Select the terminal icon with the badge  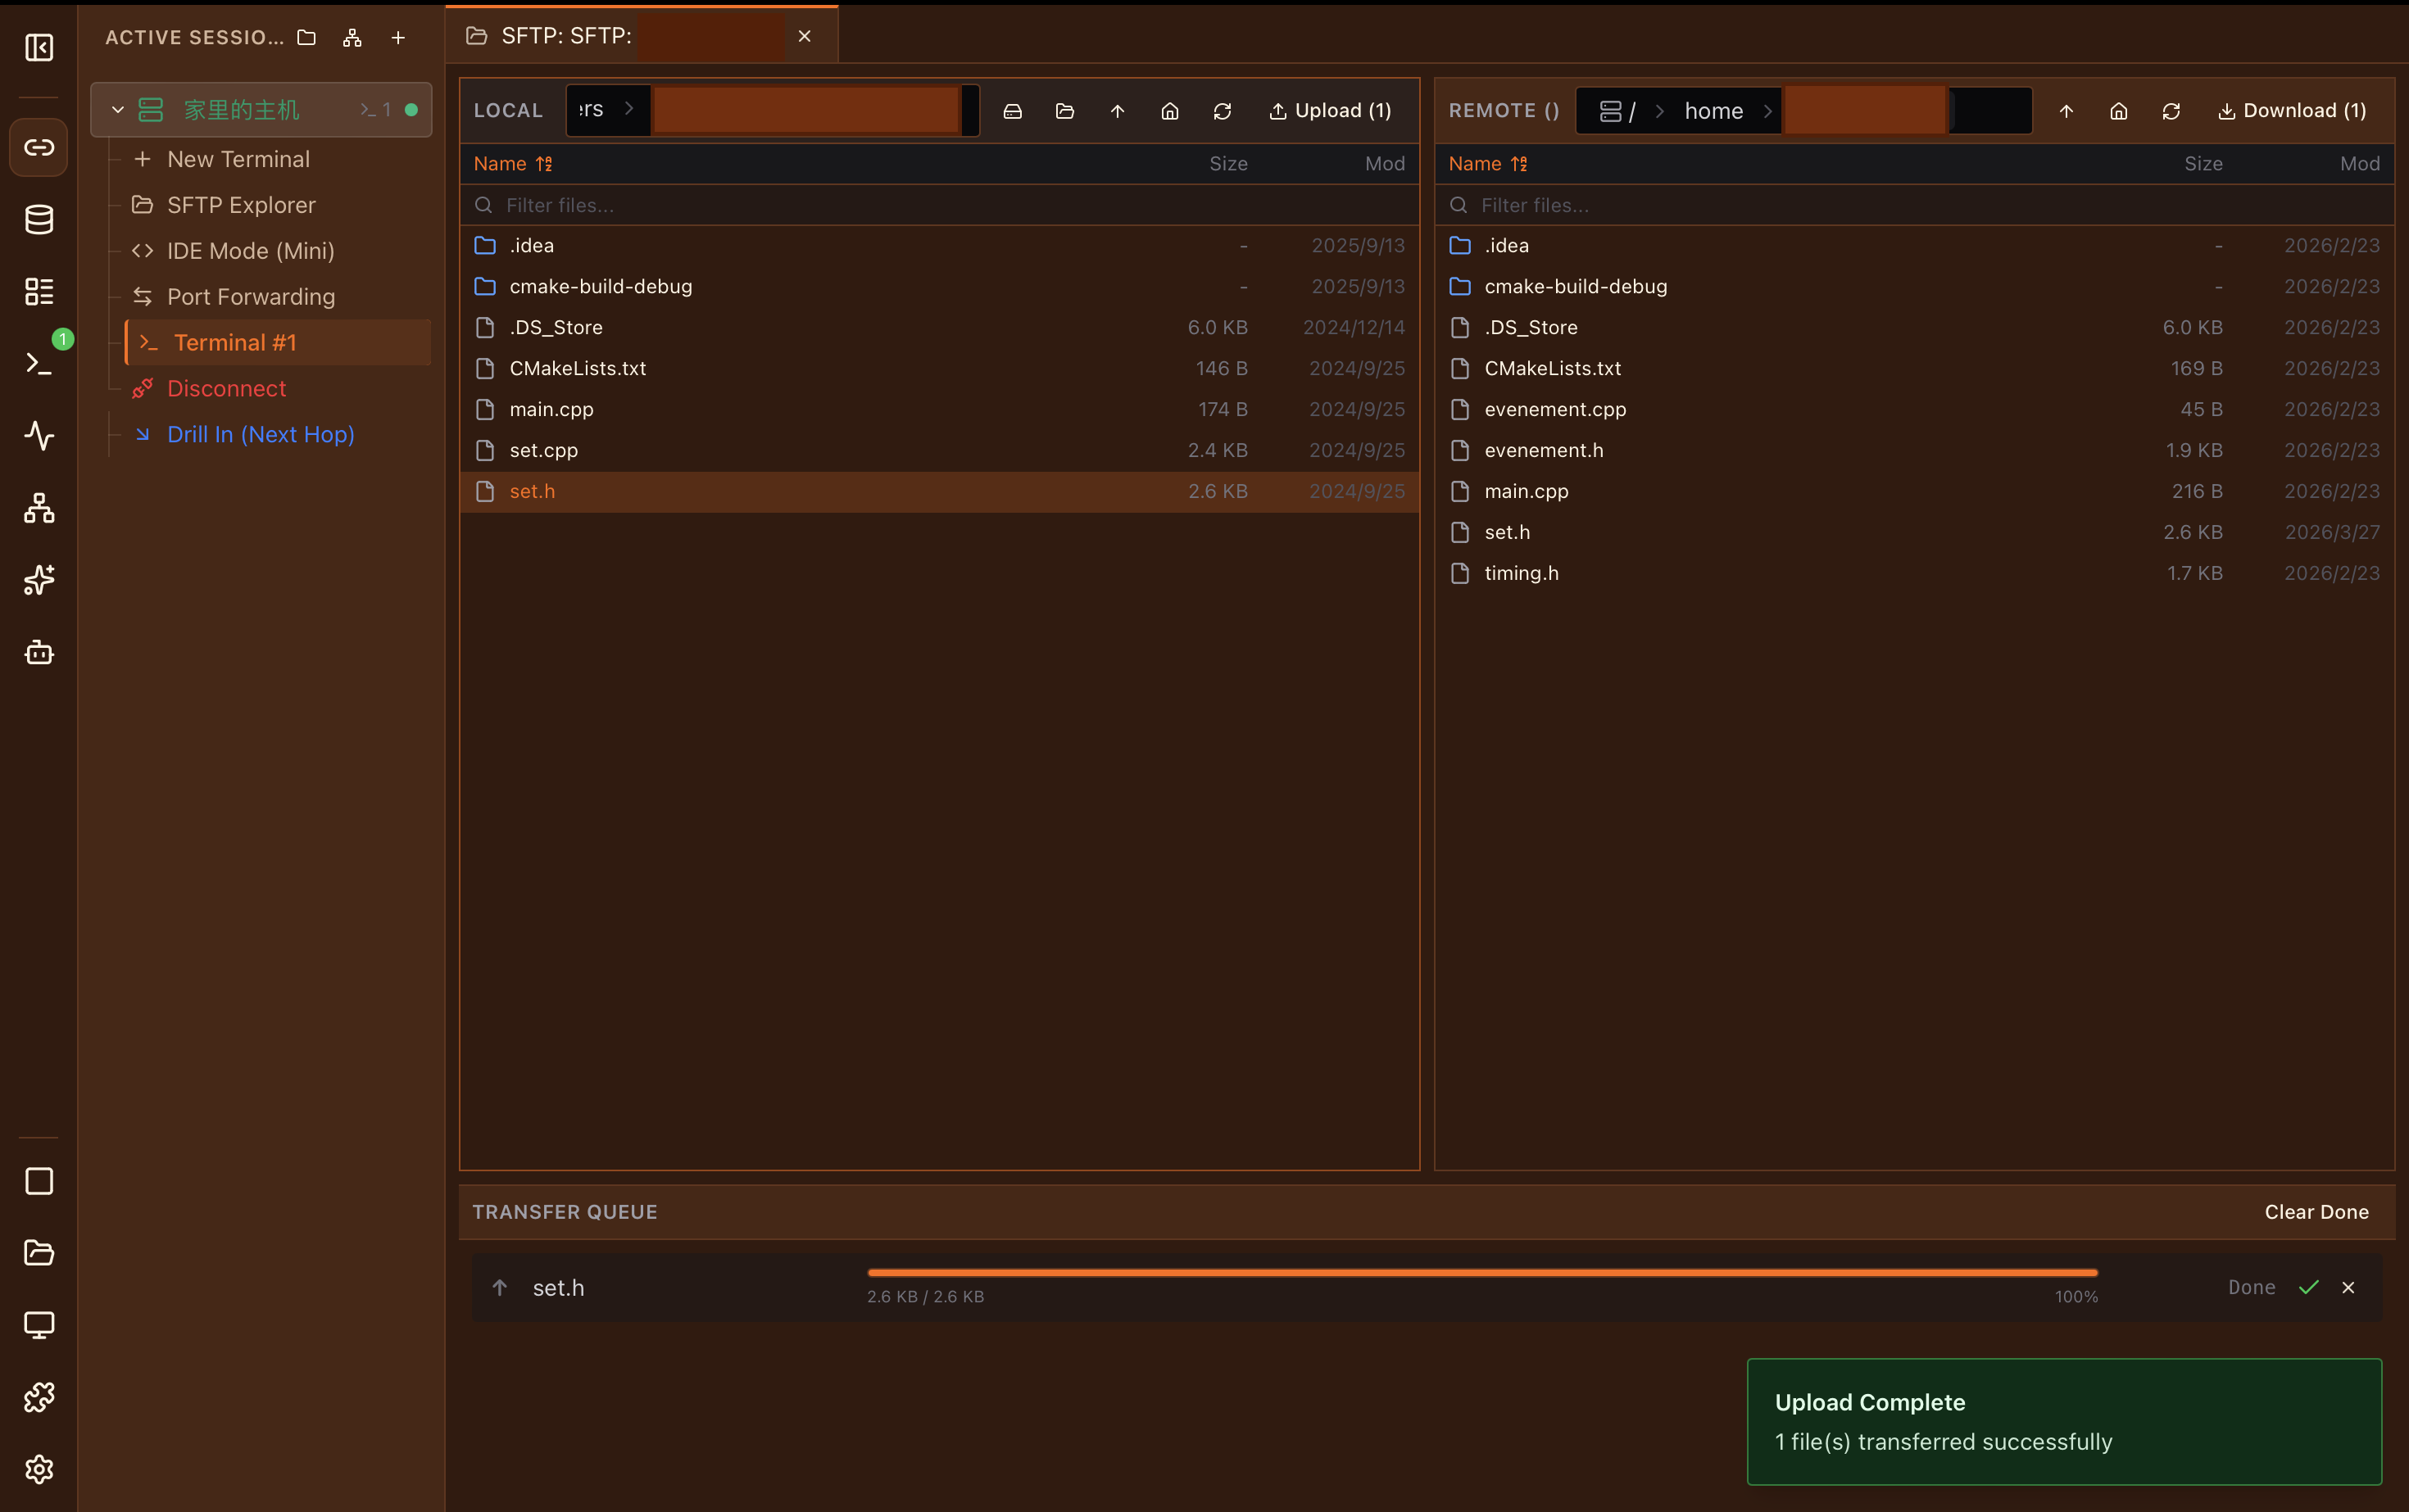point(39,362)
